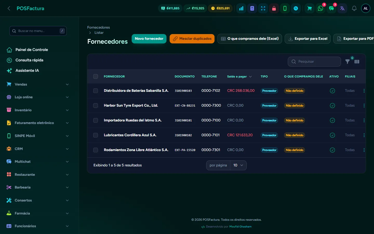374x234 pixels.
Task: Expand the Inventário sidebar section
Action: 38,110
